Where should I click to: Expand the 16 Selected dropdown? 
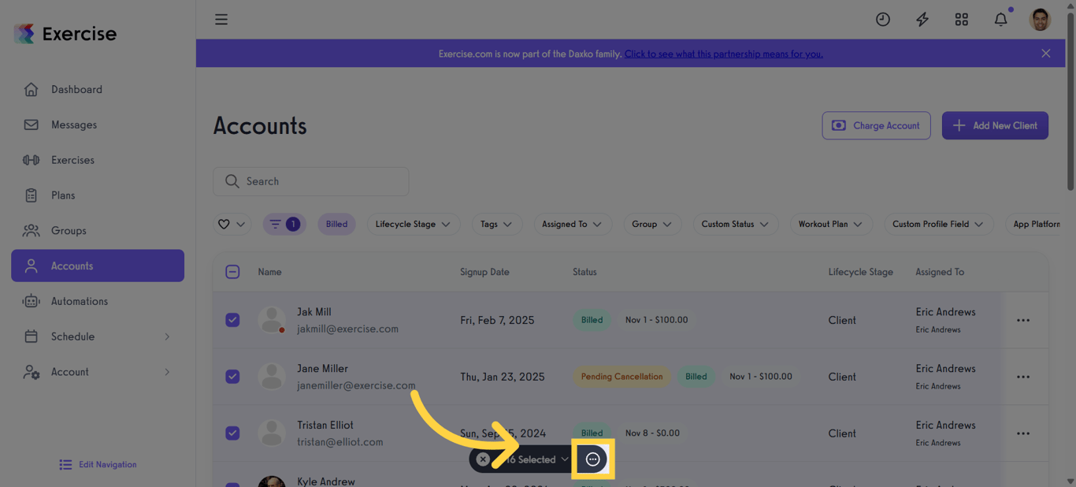pos(537,459)
